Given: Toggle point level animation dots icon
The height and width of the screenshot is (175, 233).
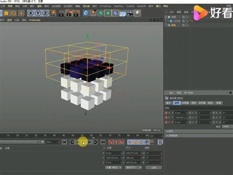Looking at the screenshot, I should click(152, 142).
